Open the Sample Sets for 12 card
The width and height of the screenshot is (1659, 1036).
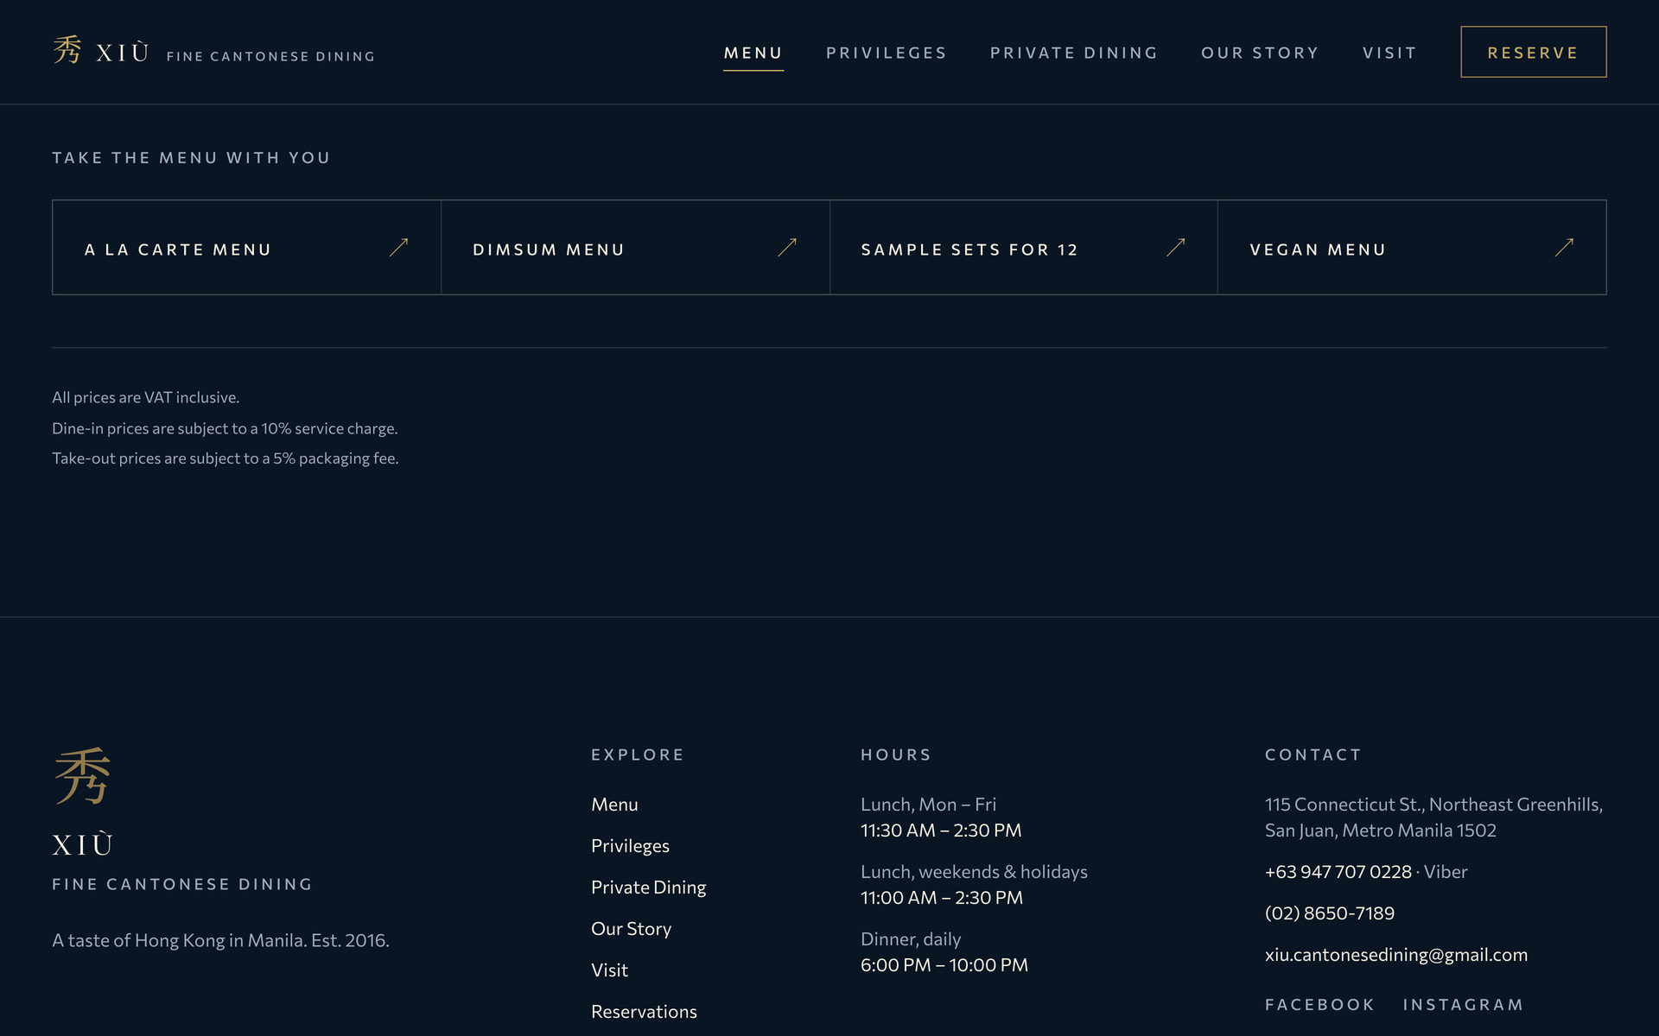click(1024, 248)
